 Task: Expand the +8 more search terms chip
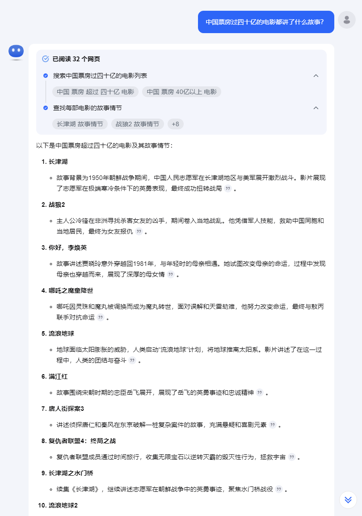[x=176, y=124]
